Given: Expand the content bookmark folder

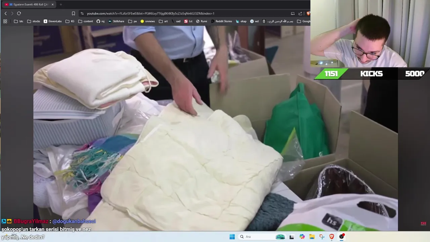Looking at the screenshot, I should [x=86, y=21].
